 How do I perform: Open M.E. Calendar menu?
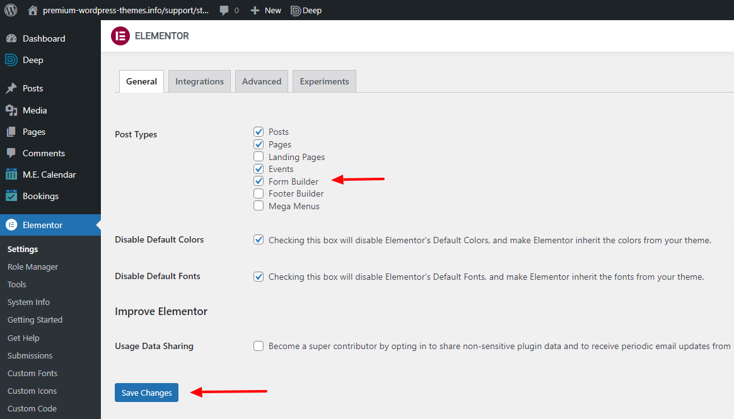[50, 175]
